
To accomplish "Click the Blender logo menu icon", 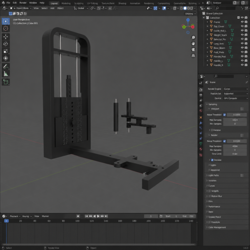I will pos(3,3).
